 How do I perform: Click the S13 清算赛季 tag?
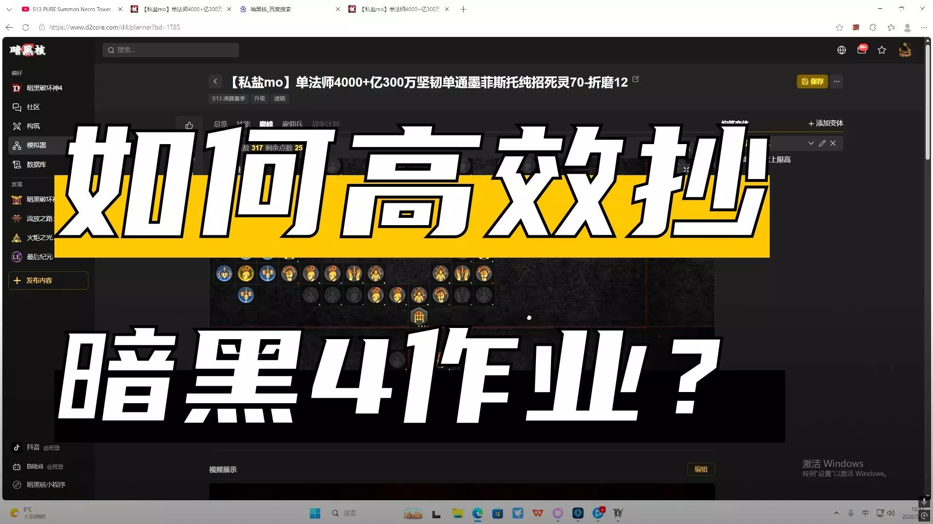pos(228,98)
